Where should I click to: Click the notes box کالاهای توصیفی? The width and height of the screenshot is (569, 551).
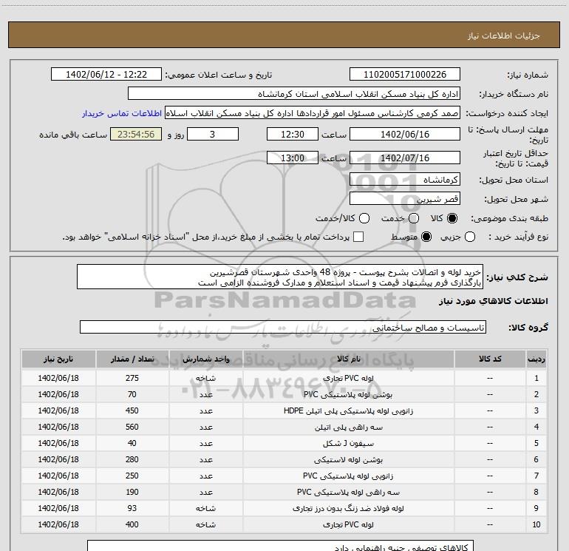coord(280,546)
